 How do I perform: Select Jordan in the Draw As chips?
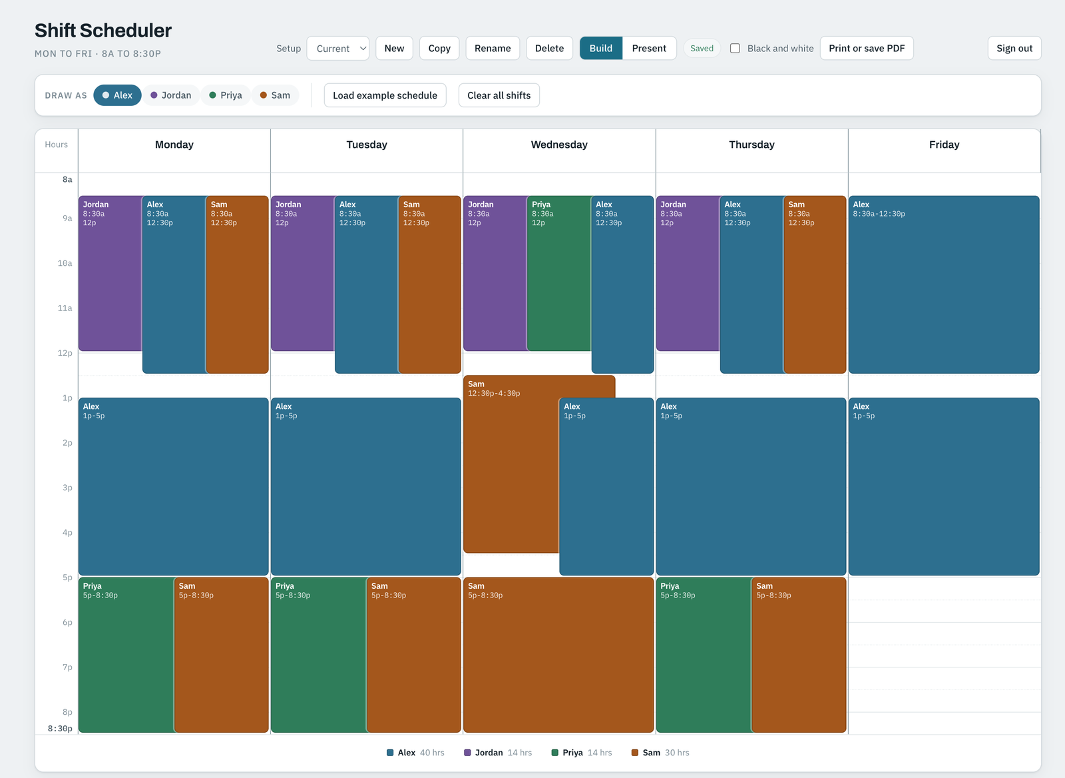tap(171, 95)
